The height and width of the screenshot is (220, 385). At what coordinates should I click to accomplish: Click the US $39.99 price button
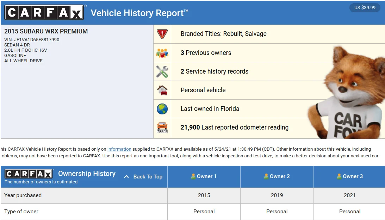[365, 8]
